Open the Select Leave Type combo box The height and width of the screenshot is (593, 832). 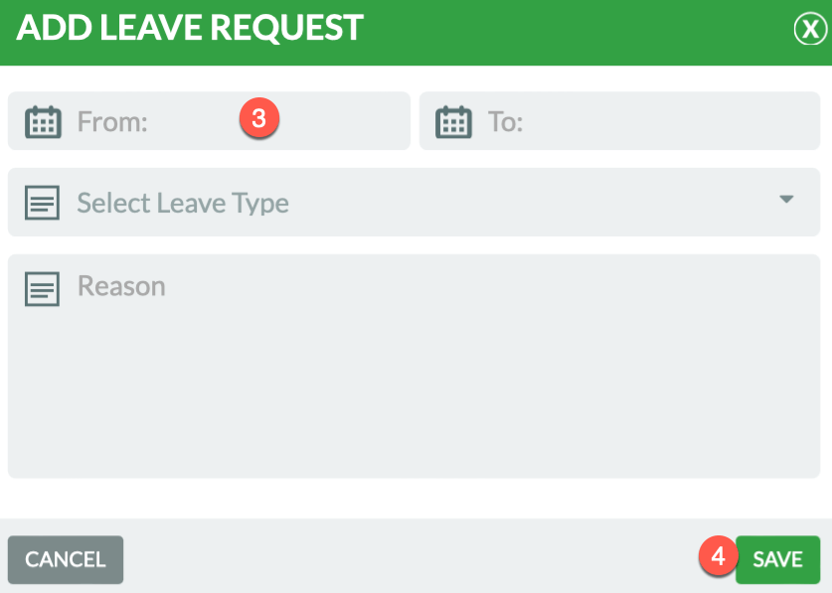(414, 202)
